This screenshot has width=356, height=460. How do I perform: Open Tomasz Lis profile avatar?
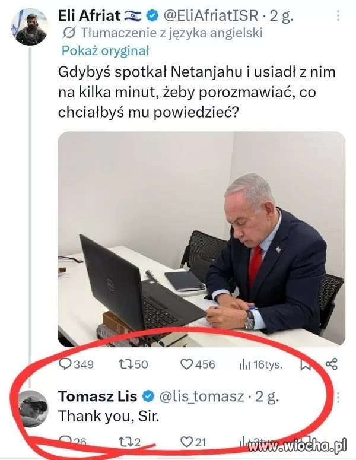point(32,409)
